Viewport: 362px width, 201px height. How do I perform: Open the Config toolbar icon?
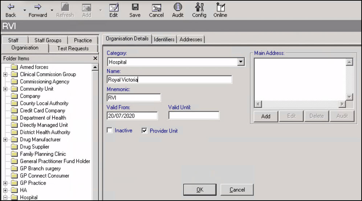coord(199,7)
